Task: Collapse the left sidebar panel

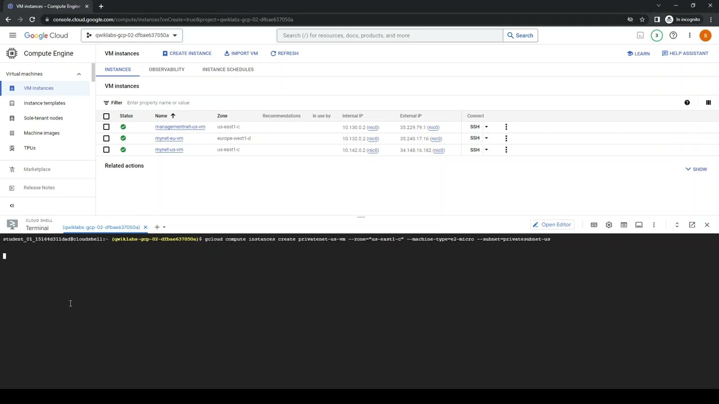Action: point(11,205)
